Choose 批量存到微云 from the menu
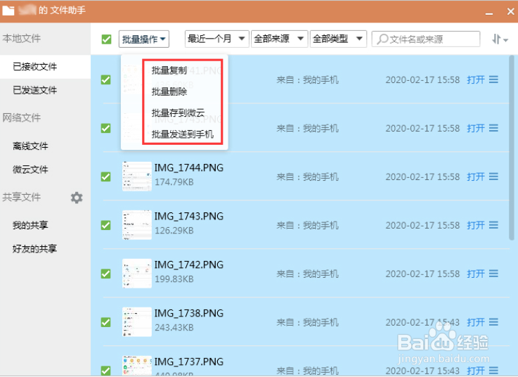Screen dimensions: 518x377 coord(178,113)
